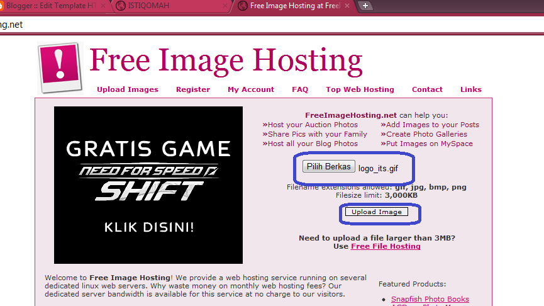This screenshot has width=544, height=306.
Task: Click the logo_its.gif selected filename
Action: (378, 169)
